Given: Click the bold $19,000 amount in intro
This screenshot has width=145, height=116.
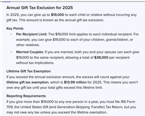Looking at the screenshot, I should tap(57, 15).
